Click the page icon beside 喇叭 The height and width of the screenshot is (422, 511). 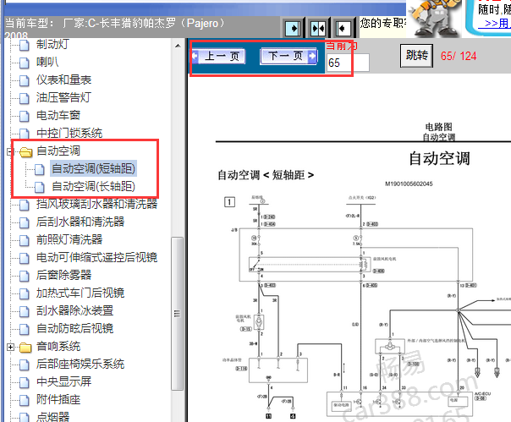pyautogui.click(x=25, y=63)
